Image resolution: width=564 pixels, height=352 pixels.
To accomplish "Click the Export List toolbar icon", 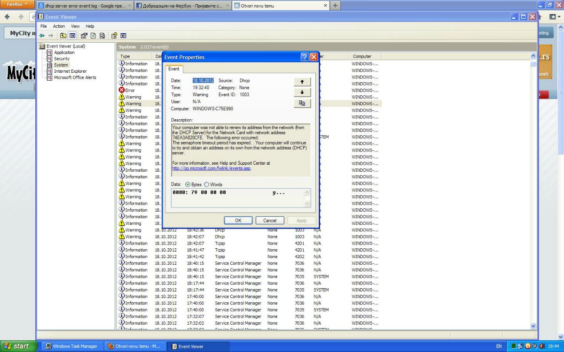I will coord(102,36).
